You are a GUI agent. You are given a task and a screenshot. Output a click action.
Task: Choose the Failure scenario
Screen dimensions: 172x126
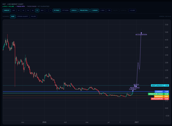pyautogui.click(x=33, y=16)
